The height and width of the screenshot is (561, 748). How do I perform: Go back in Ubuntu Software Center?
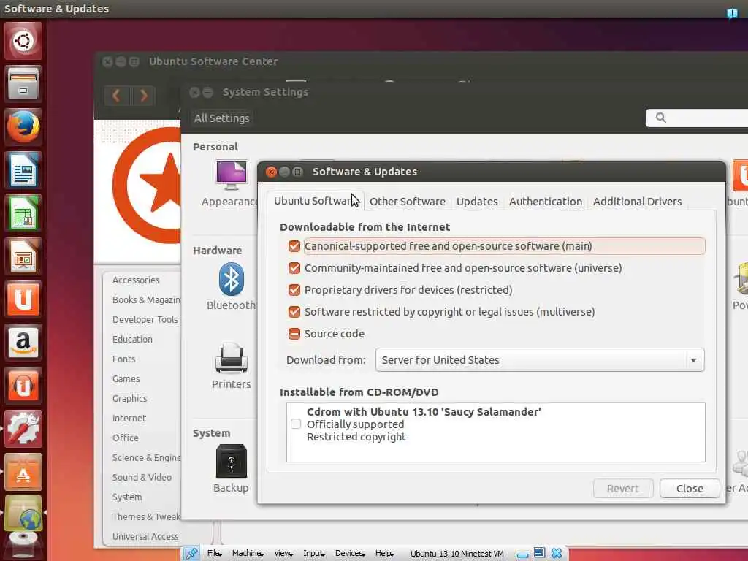pos(116,96)
